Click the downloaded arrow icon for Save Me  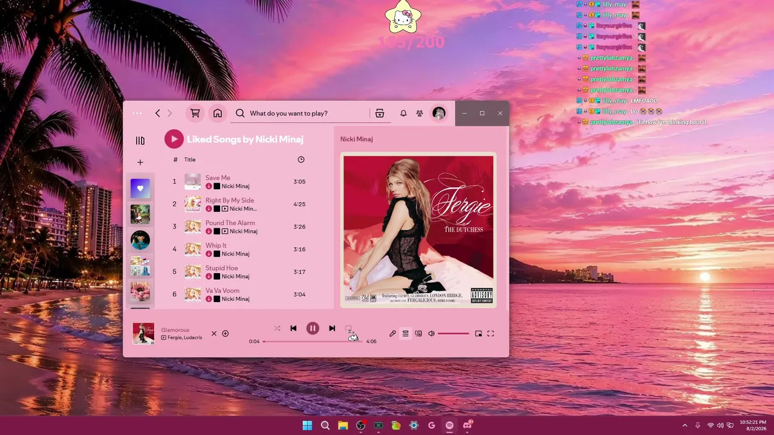click(x=209, y=187)
